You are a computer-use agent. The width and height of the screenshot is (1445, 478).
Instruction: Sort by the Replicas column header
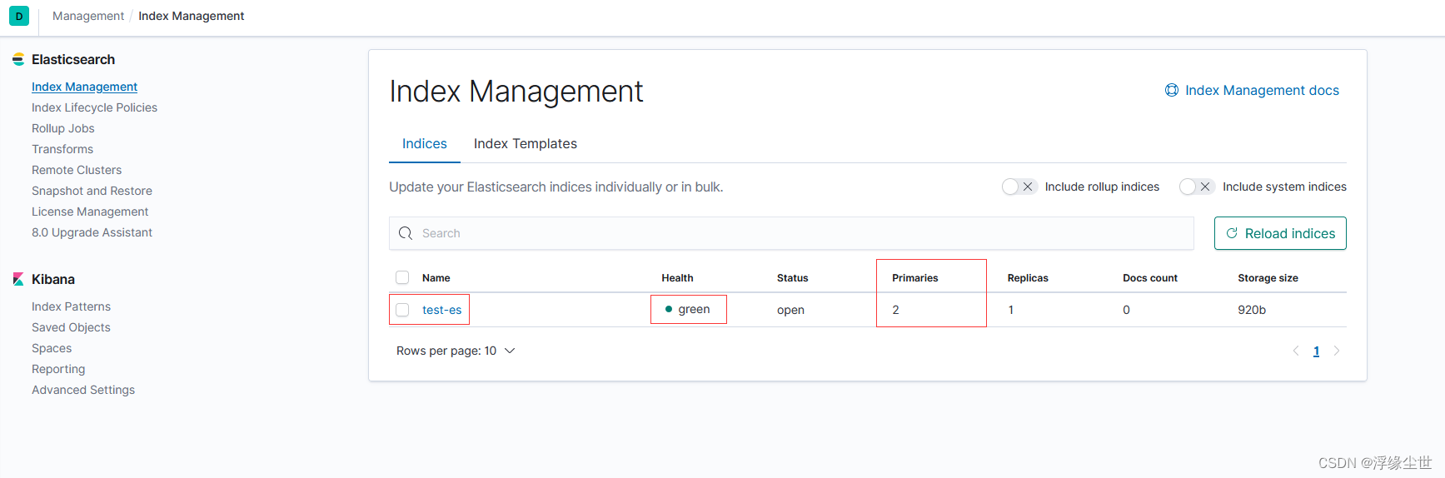(1028, 278)
